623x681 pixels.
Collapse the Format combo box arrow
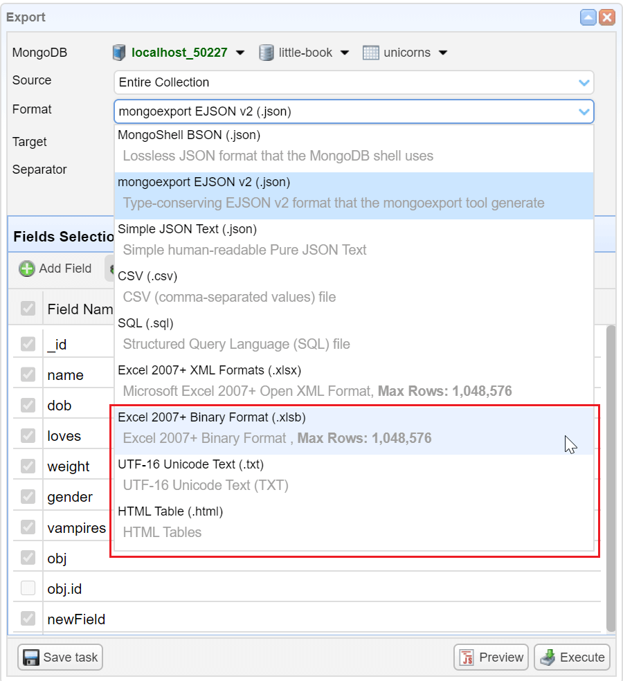click(x=584, y=111)
